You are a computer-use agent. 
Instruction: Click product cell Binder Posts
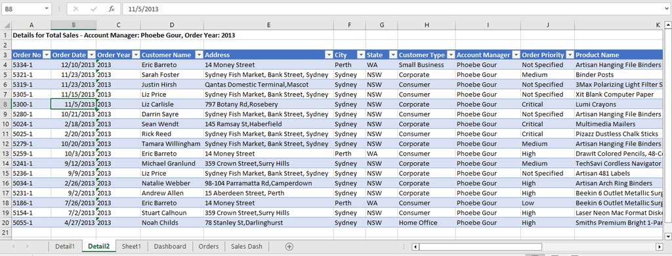point(619,75)
